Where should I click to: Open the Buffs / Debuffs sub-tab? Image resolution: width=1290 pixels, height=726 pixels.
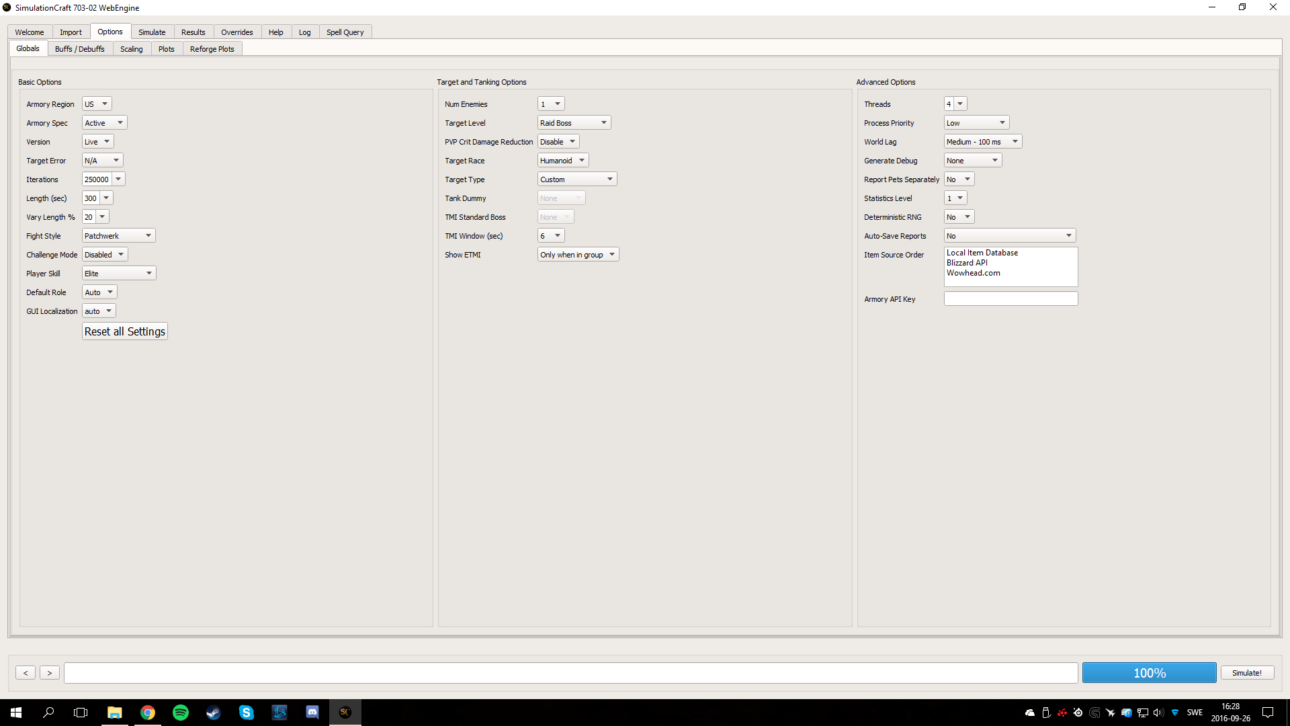click(80, 49)
